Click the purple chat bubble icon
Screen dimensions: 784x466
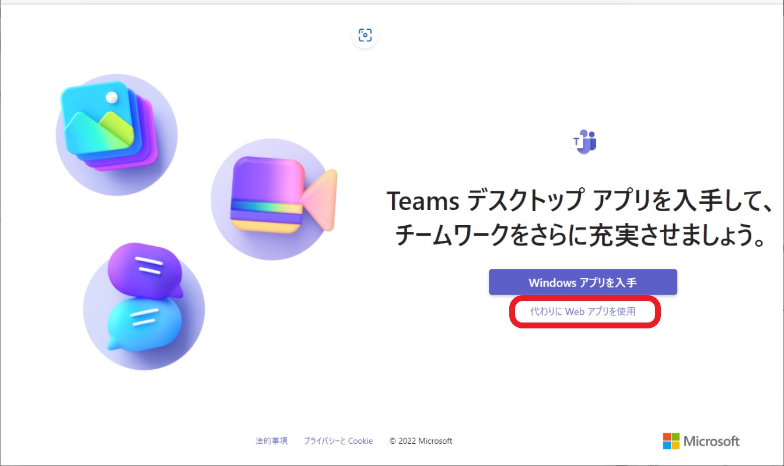tap(143, 269)
